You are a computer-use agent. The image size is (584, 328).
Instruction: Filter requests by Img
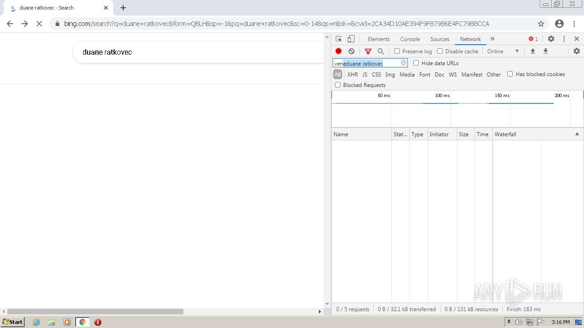pos(390,74)
